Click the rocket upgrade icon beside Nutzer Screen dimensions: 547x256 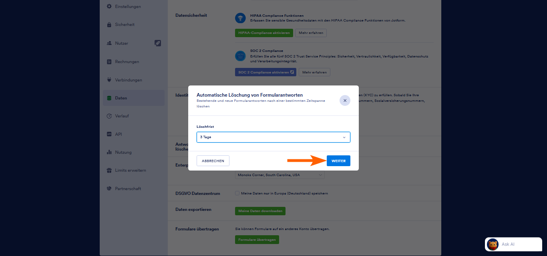pyautogui.click(x=158, y=43)
